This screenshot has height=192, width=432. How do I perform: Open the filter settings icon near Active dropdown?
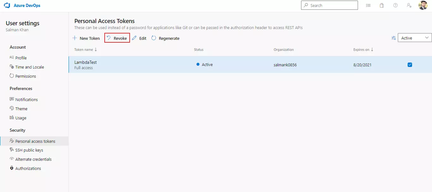[393, 38]
